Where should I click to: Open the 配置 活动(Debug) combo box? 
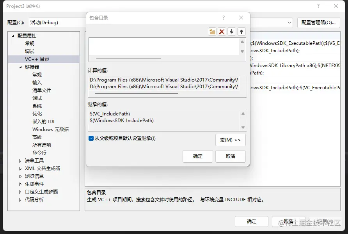tap(58, 23)
